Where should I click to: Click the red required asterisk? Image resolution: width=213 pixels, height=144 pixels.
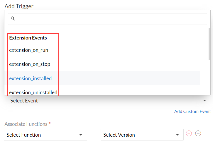point(50,124)
